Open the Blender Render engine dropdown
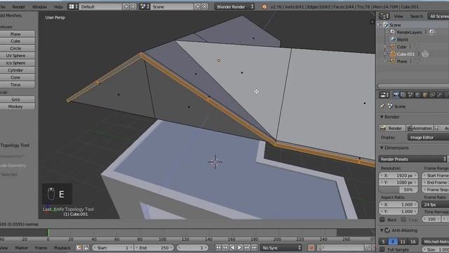 [x=234, y=6]
